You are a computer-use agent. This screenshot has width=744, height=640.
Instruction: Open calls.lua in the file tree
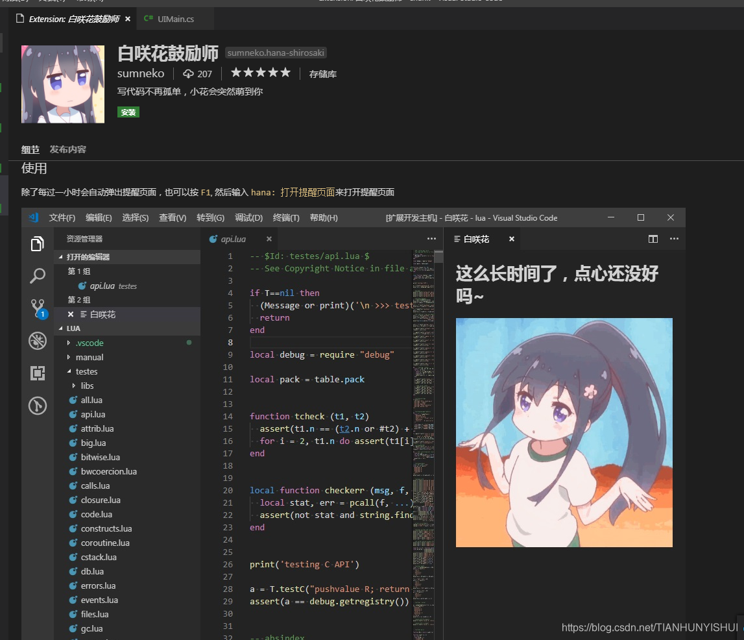tap(127, 486)
